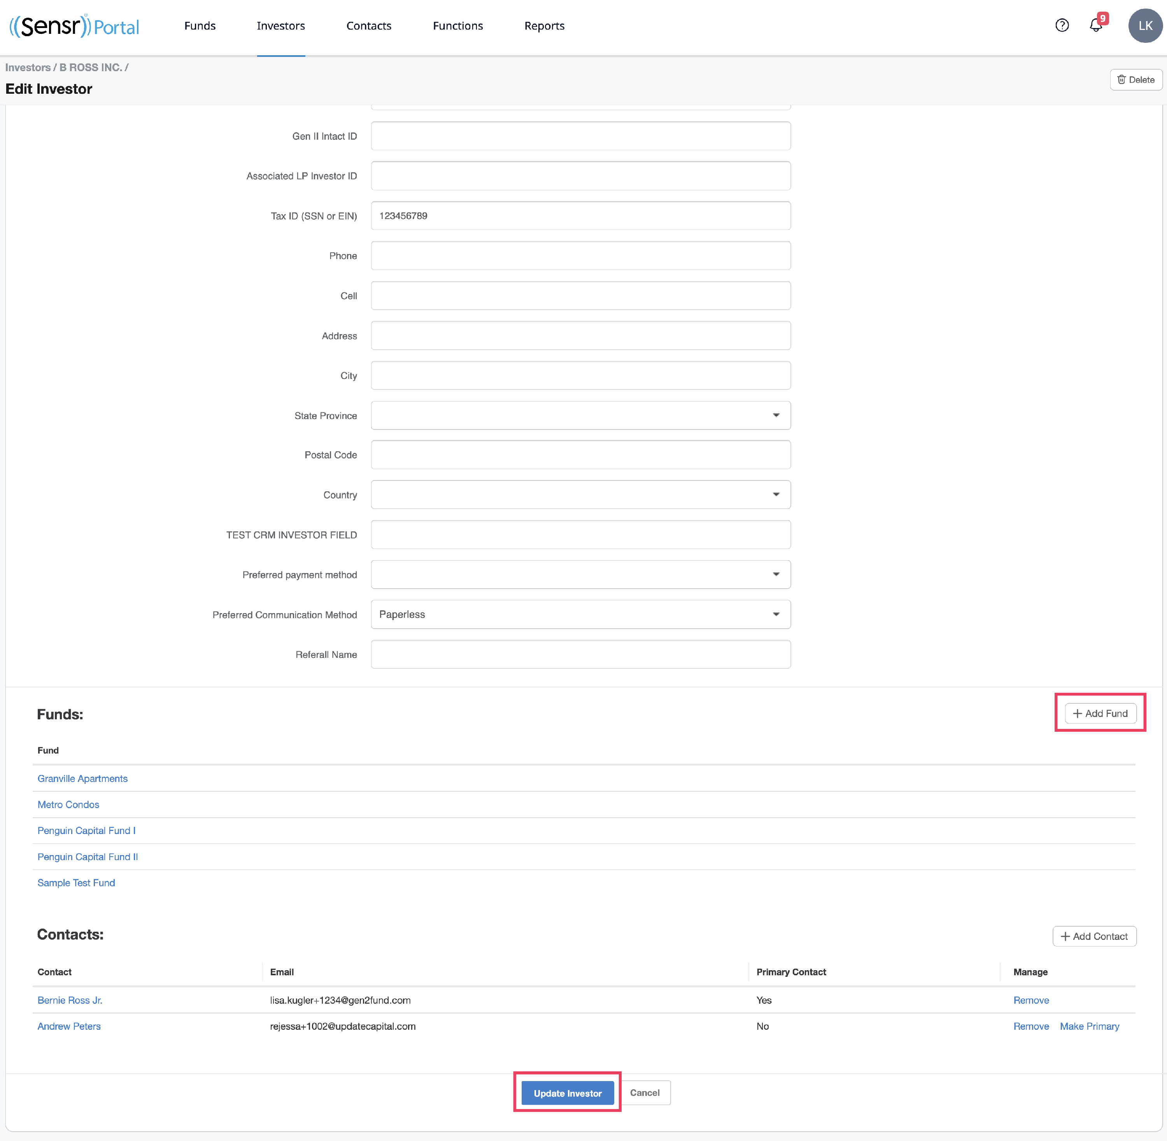Open the notifications bell icon
This screenshot has height=1141, width=1167.
1096,25
